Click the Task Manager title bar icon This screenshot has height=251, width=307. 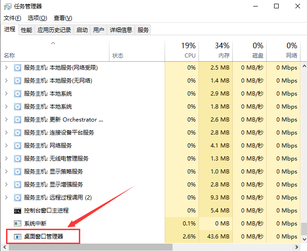[7, 6]
